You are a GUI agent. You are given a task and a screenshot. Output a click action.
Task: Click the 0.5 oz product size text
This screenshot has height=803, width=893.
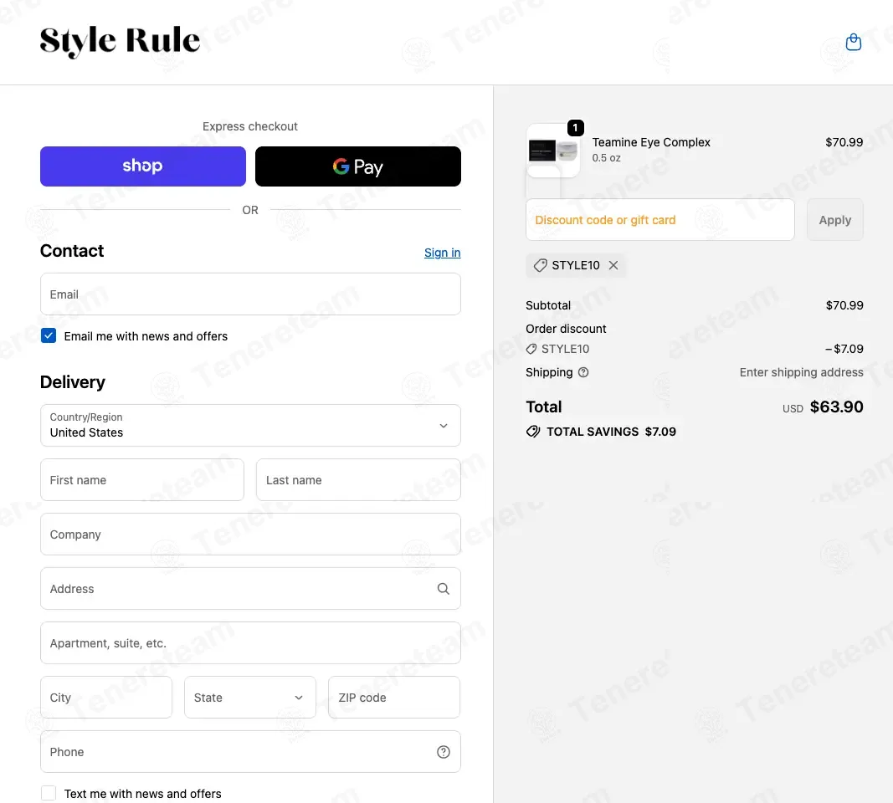606,157
